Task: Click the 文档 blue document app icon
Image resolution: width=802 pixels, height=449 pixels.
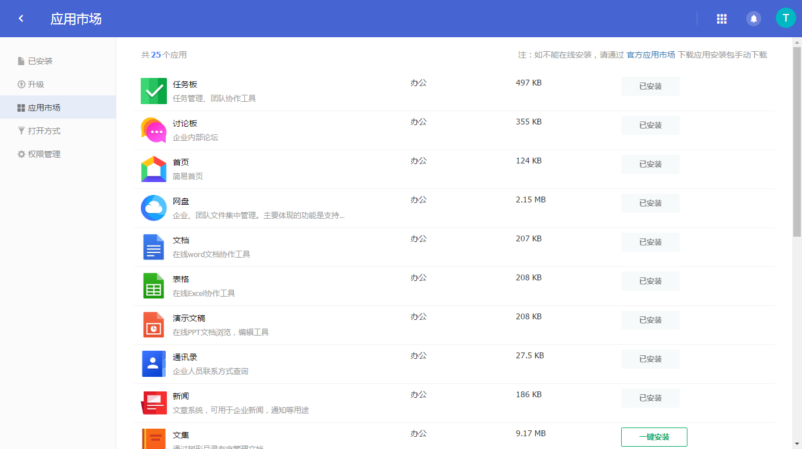Action: 154,247
